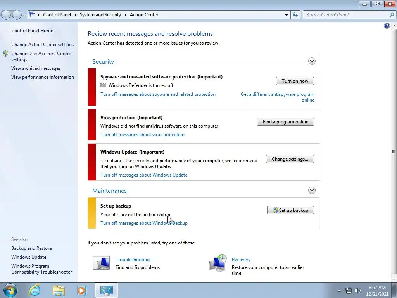Open the Start menu orb
This screenshot has height=298, width=397.
pos(10,290)
